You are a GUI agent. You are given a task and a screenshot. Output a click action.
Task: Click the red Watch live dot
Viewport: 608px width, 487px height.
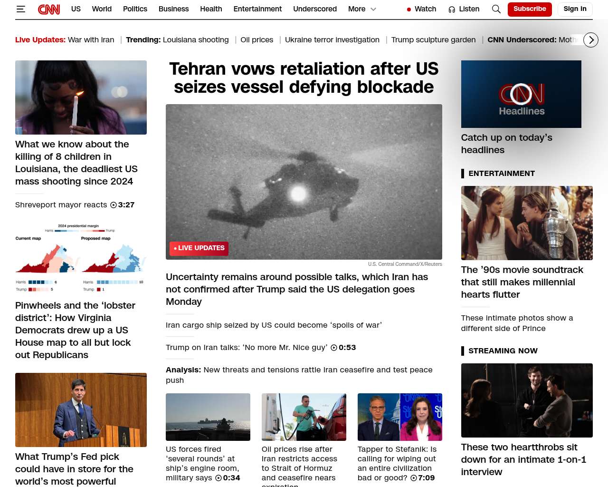click(x=409, y=10)
